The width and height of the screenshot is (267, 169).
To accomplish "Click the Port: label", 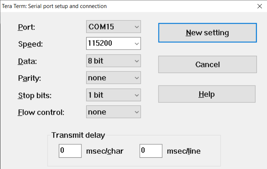I will [x=26, y=27].
